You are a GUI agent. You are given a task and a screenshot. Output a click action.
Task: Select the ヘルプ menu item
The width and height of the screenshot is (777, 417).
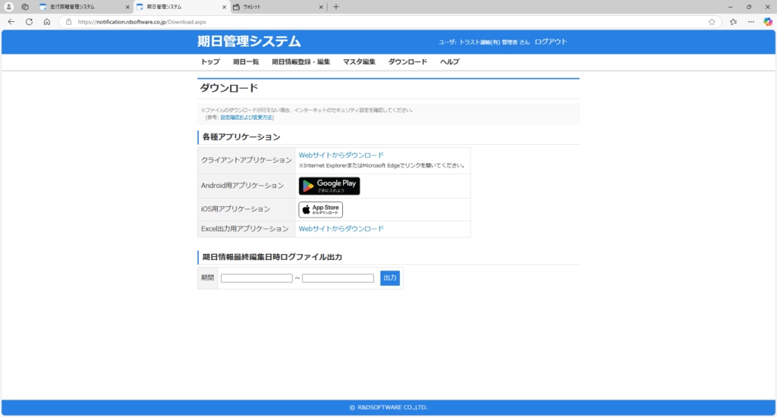click(x=449, y=62)
